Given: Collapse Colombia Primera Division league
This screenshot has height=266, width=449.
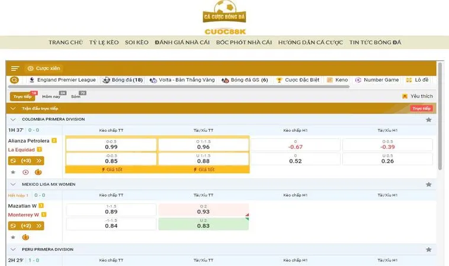Looking at the screenshot, I should (13, 119).
